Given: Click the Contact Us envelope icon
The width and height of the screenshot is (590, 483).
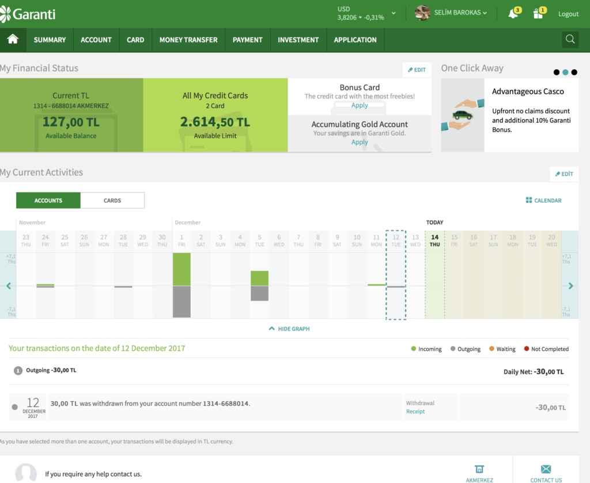Looking at the screenshot, I should [546, 469].
